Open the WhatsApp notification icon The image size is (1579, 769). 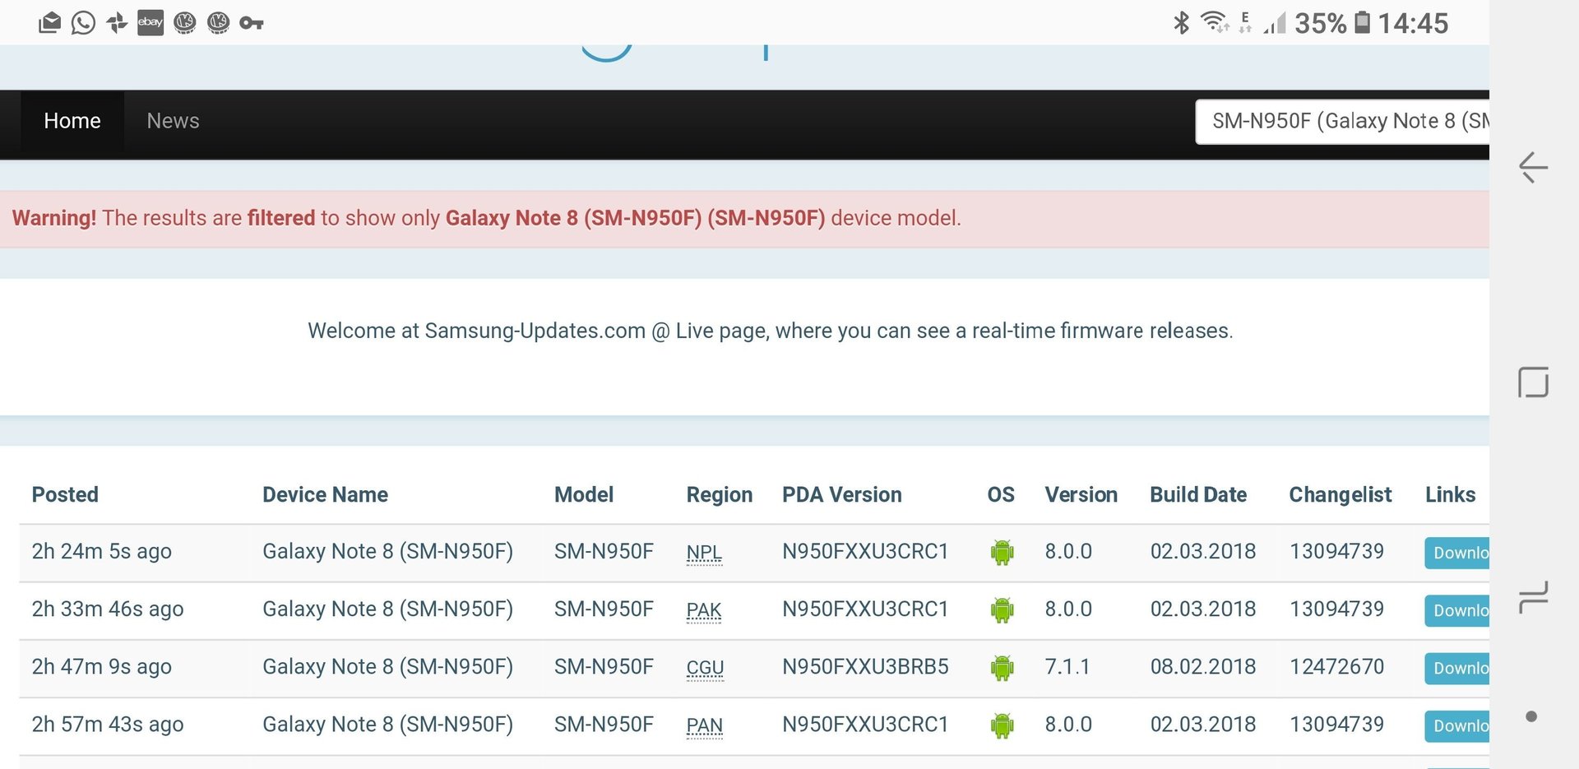(83, 23)
